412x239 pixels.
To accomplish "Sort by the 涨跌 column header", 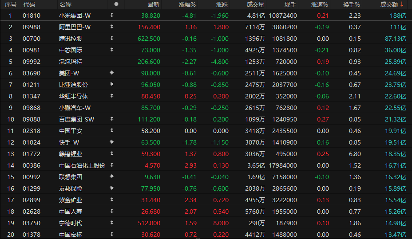I will pyautogui.click(x=222, y=4).
